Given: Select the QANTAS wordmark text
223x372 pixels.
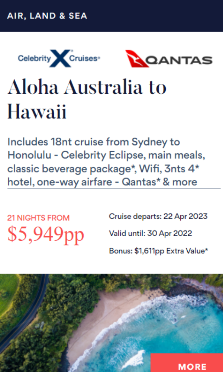Looking at the screenshot, I should click(x=180, y=61).
